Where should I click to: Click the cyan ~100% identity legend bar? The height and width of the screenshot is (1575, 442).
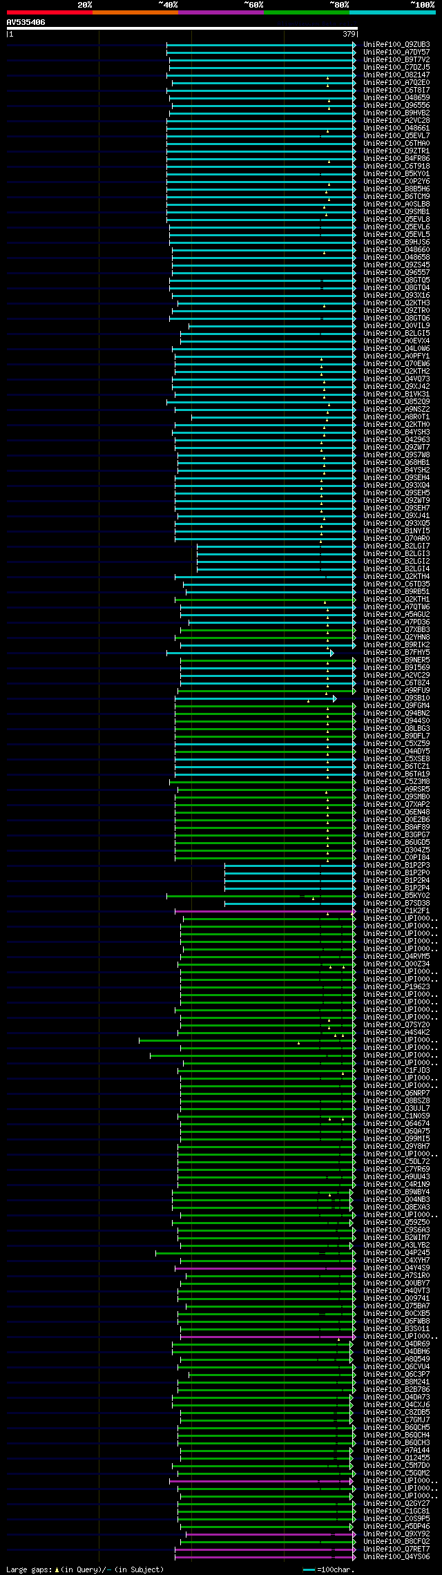point(392,12)
